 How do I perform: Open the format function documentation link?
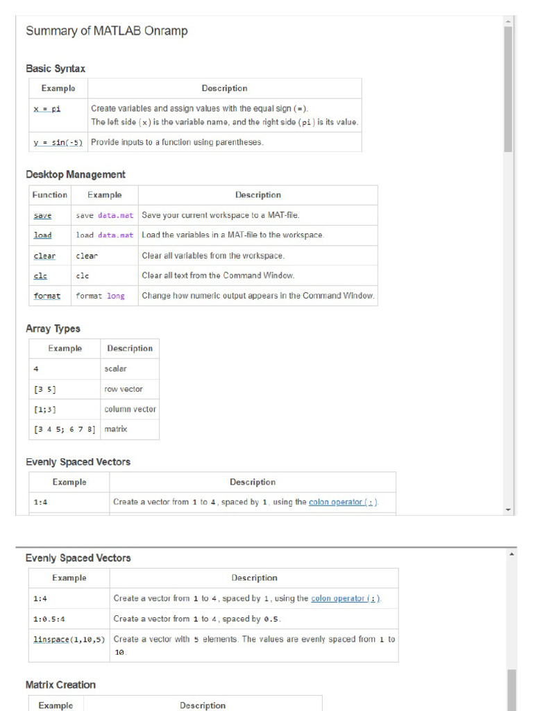point(46,296)
